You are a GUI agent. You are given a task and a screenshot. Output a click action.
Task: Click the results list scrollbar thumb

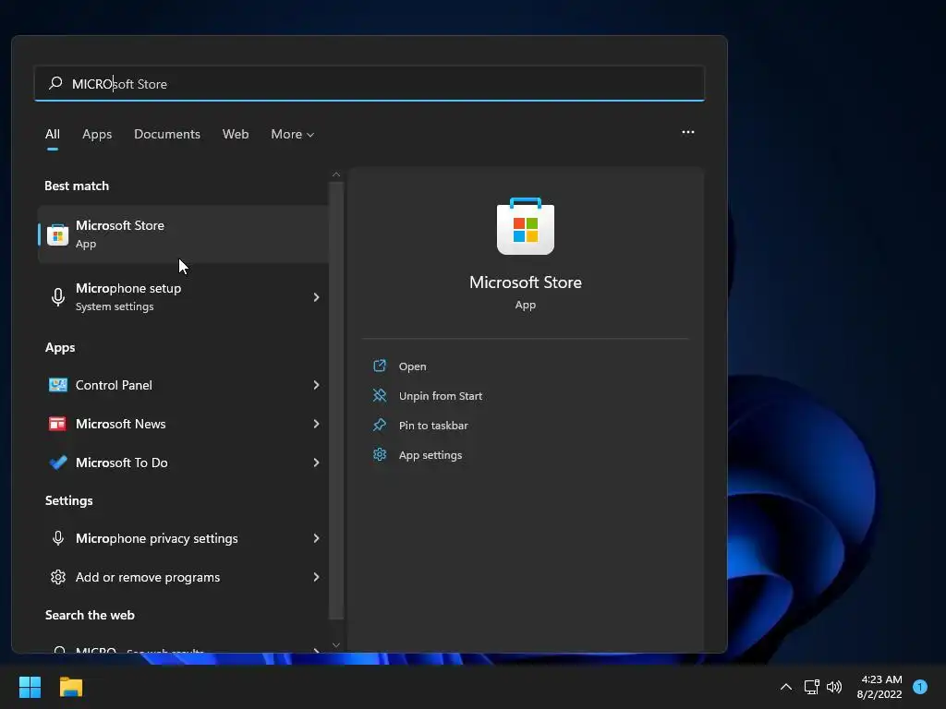(336, 401)
